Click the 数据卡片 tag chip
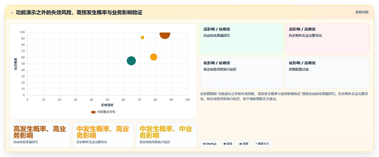This screenshot has width=379, height=157. point(262,144)
